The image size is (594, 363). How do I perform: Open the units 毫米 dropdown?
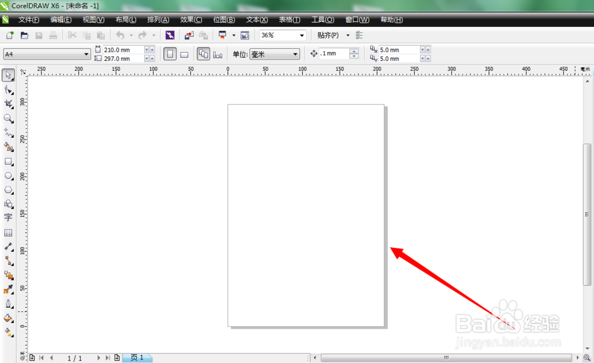(x=295, y=54)
